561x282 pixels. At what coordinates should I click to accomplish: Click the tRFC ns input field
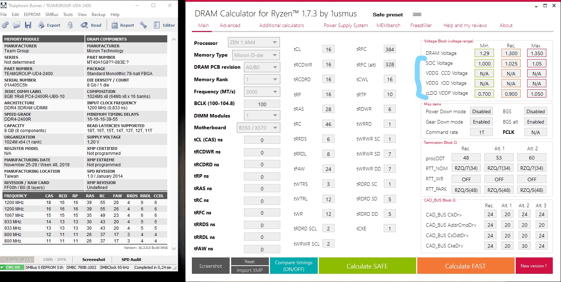[x=262, y=213]
